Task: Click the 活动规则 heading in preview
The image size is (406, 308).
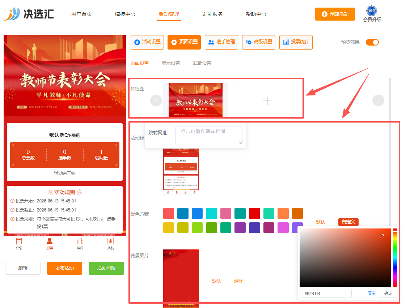Action: (65, 192)
